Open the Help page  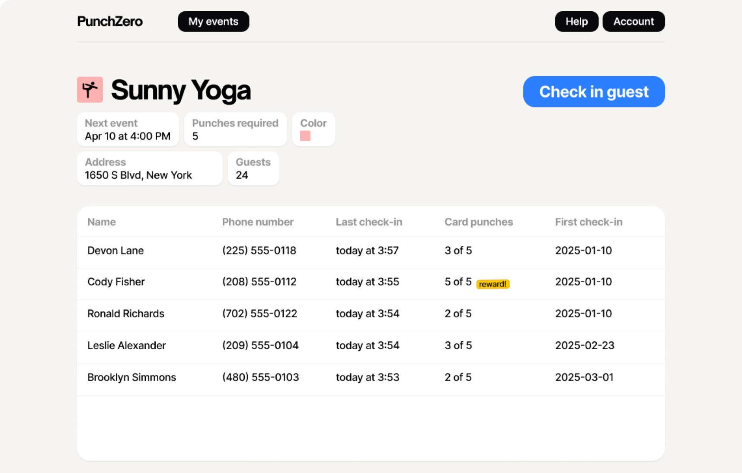tap(576, 22)
